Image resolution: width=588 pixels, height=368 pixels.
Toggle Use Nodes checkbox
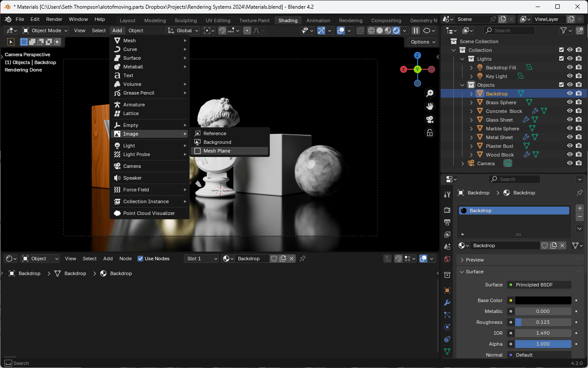point(140,259)
